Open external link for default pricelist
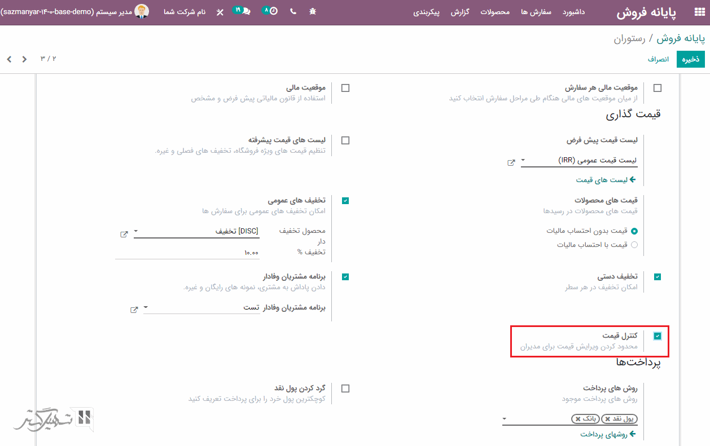710x446 pixels. (511, 162)
